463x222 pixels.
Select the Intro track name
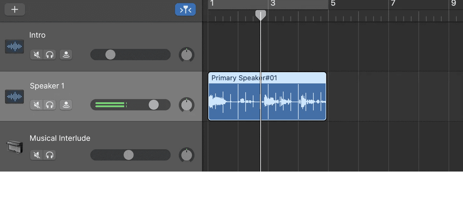37,35
